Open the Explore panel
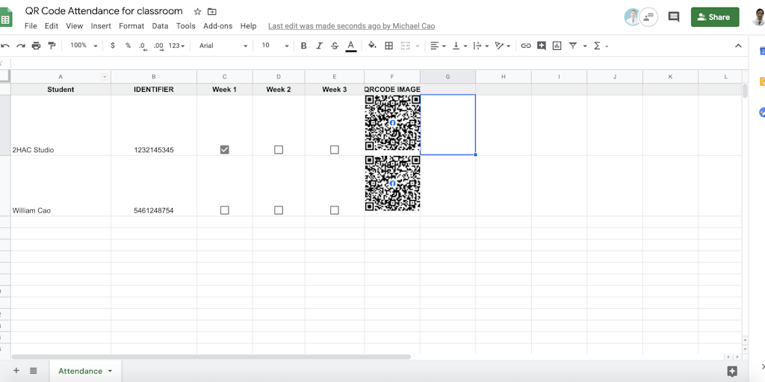The width and height of the screenshot is (765, 382). (x=732, y=372)
